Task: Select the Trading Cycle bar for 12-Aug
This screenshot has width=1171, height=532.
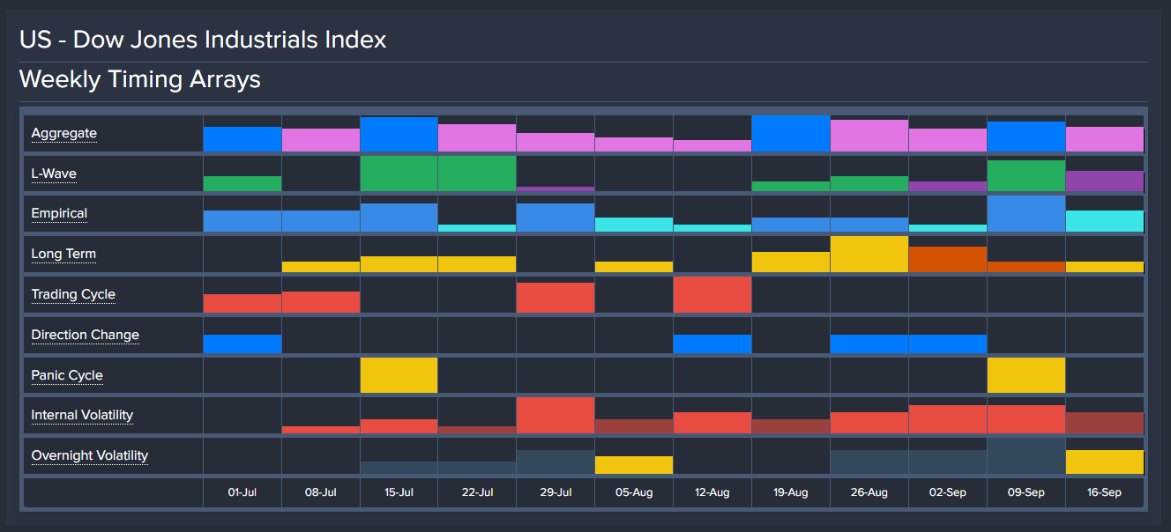Action: (x=712, y=294)
